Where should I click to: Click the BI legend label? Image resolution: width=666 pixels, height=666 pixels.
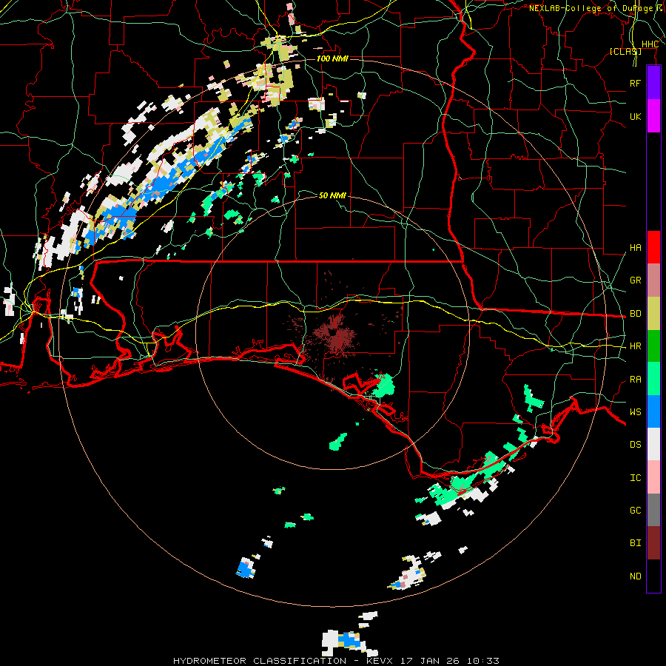636,543
